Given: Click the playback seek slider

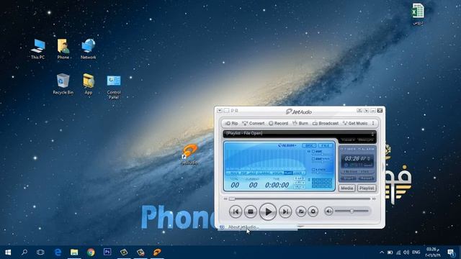Looking at the screenshot, I should [x=300, y=199].
